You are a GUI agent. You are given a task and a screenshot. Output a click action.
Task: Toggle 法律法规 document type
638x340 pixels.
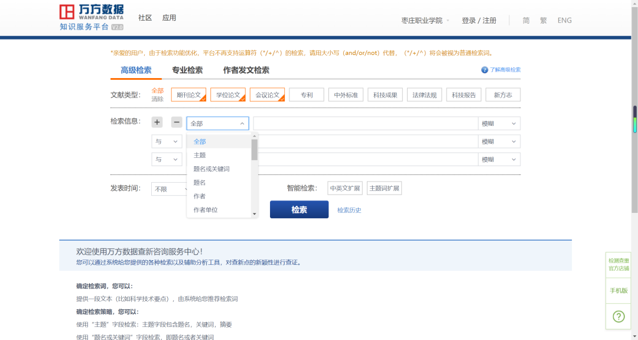coord(424,95)
